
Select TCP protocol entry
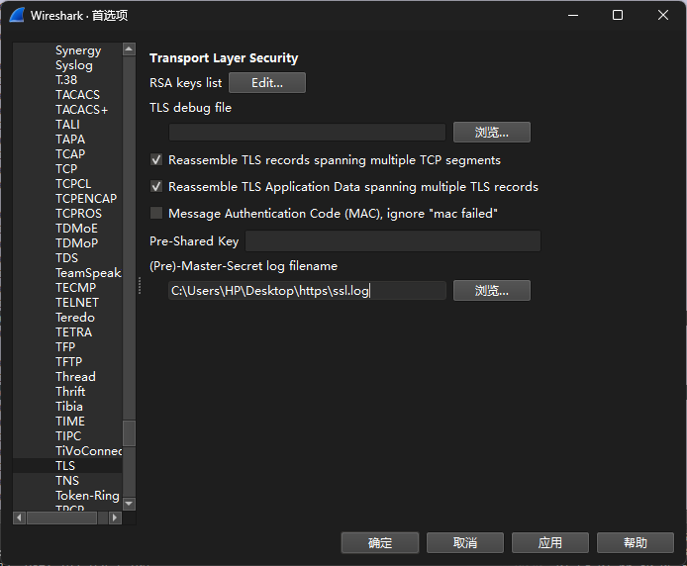tap(66, 169)
